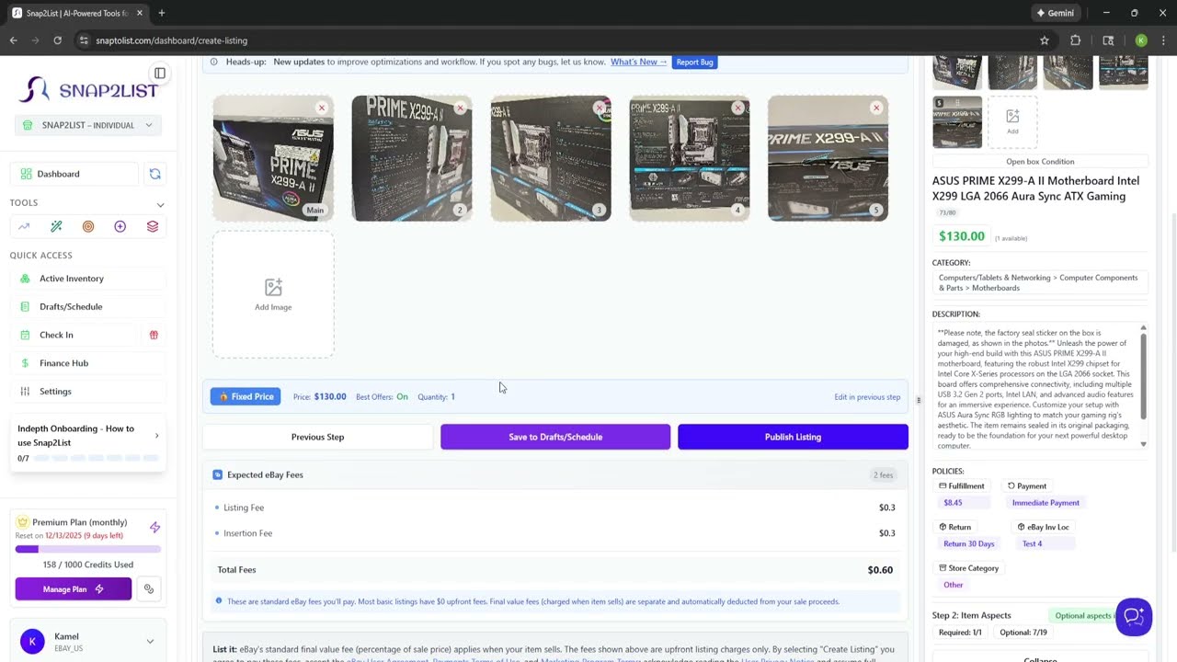This screenshot has height=662, width=1177.
Task: Toggle the sidebar collapse icon
Action: (160, 74)
